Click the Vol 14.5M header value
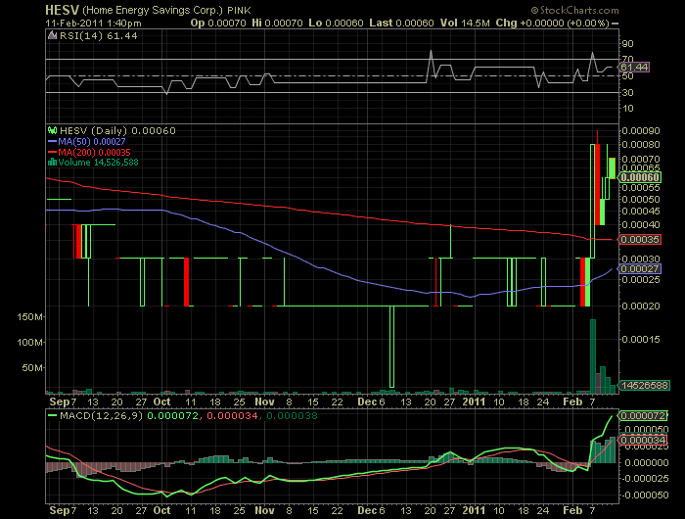685x519 pixels. pos(465,23)
